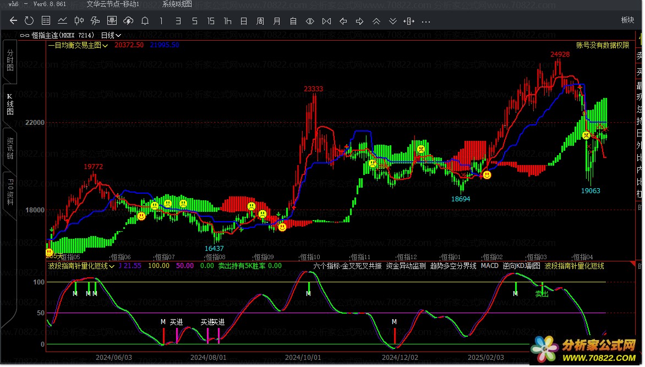Click the back arrow icon in toolbar
The image size is (645, 367).
tap(14, 21)
